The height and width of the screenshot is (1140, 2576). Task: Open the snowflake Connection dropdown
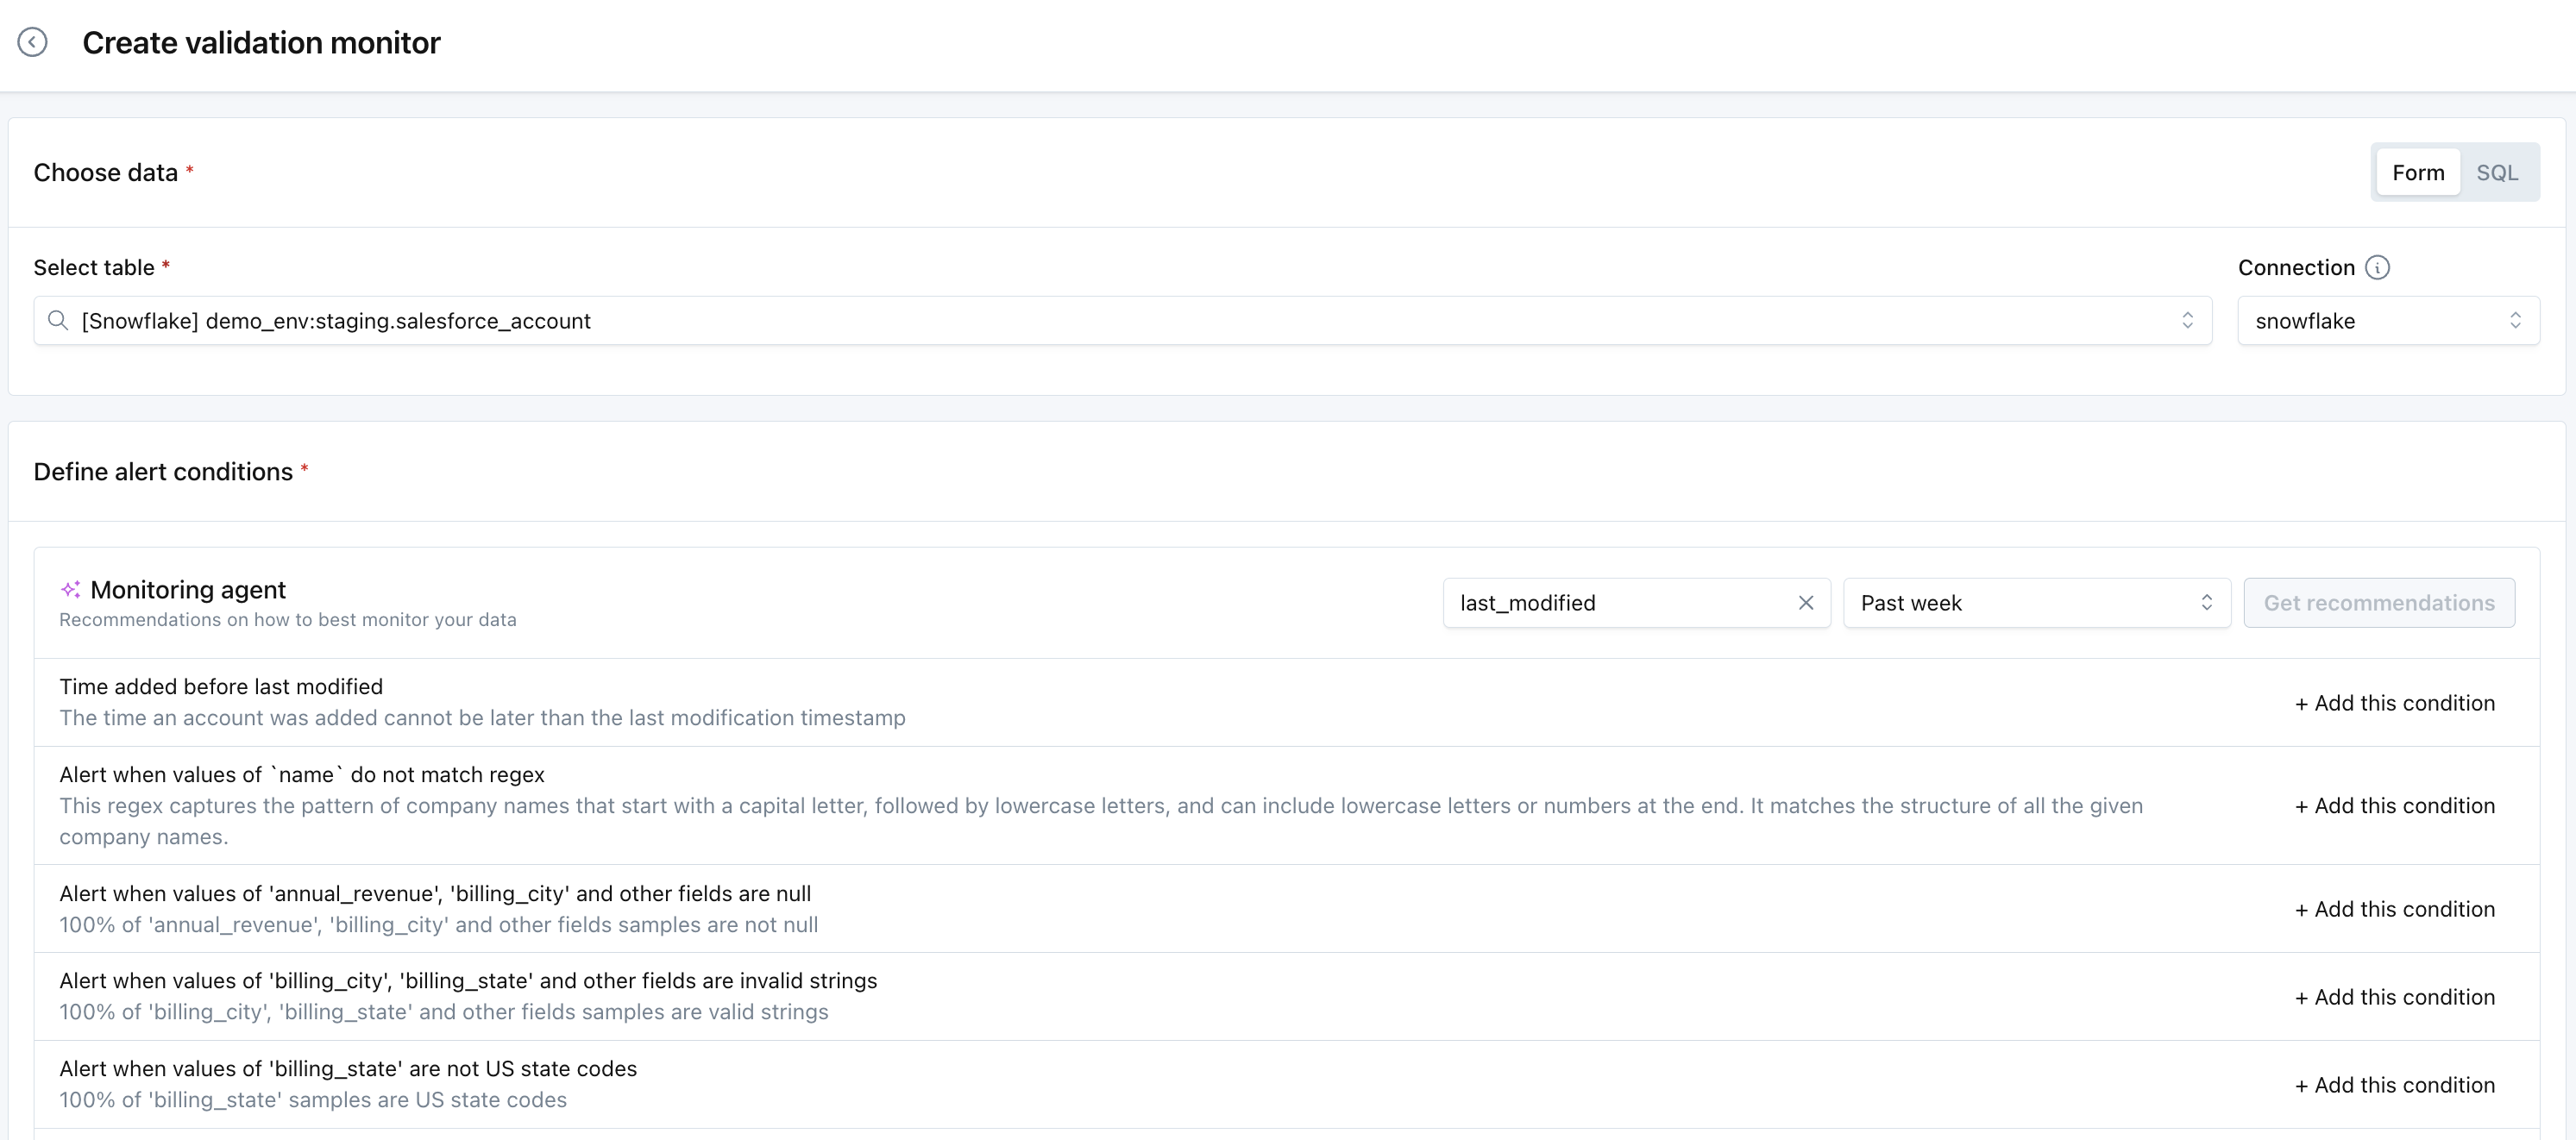tap(2387, 320)
